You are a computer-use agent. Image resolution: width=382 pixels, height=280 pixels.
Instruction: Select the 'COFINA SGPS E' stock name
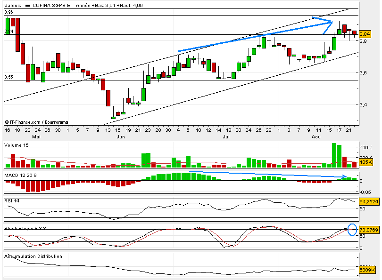coord(51,5)
